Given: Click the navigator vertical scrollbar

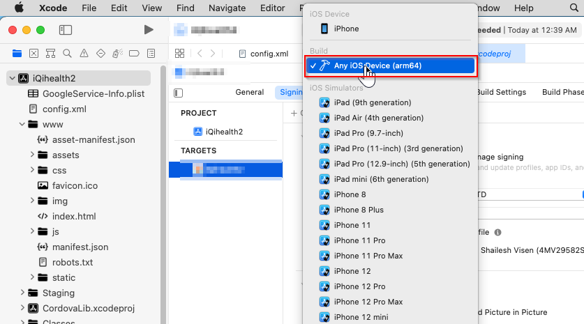Looking at the screenshot, I should pyautogui.click(x=163, y=194).
